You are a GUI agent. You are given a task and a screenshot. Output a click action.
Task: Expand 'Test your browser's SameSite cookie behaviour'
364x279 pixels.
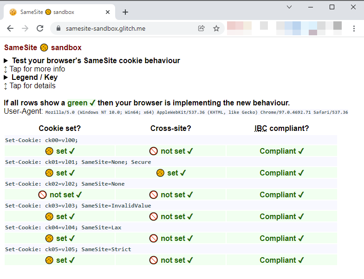[92, 60]
